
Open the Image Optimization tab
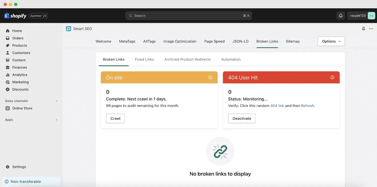[x=180, y=41]
